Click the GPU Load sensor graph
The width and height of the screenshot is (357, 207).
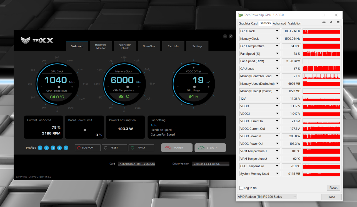[x=321, y=69]
